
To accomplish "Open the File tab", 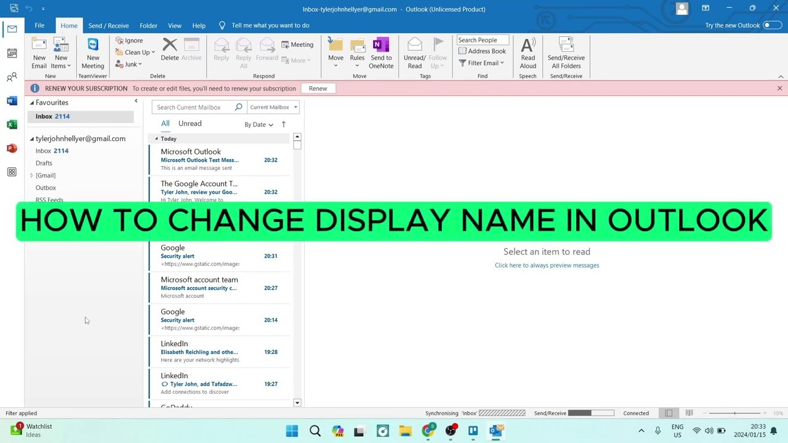I will point(39,25).
